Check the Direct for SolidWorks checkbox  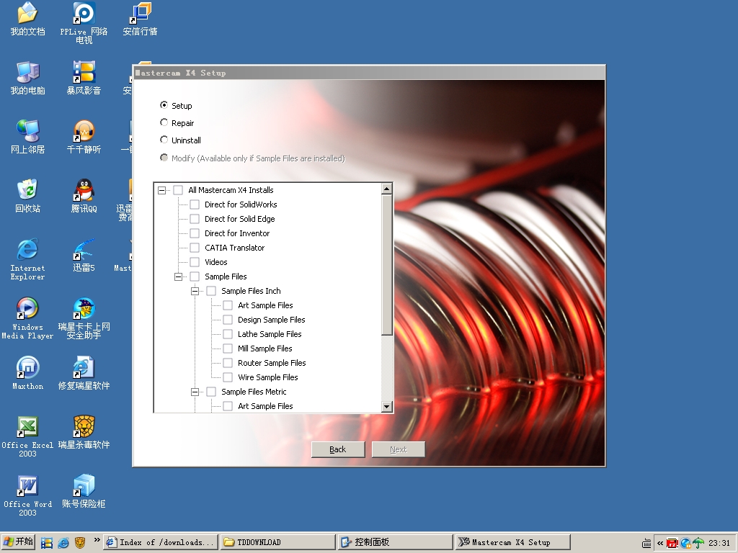(x=195, y=204)
